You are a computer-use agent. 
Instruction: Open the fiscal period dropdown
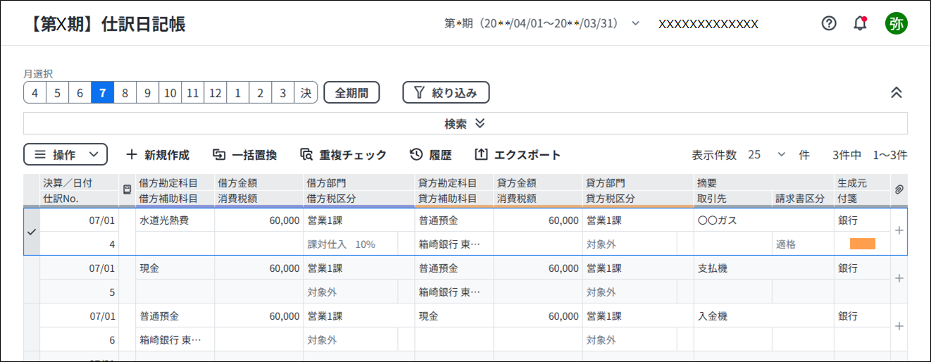point(542,23)
